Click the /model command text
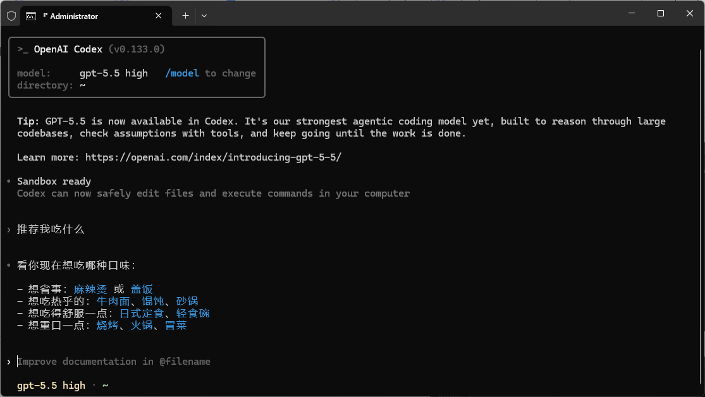Viewport: 705px width, 397px height. [182, 73]
